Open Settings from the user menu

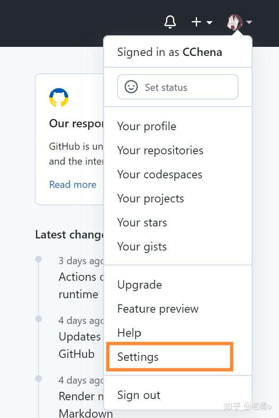(x=138, y=357)
